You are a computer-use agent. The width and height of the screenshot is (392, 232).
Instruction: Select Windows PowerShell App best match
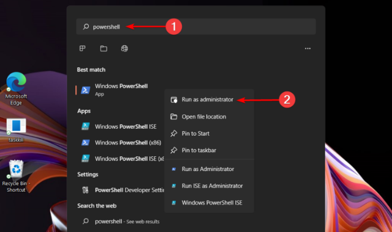pyautogui.click(x=120, y=90)
